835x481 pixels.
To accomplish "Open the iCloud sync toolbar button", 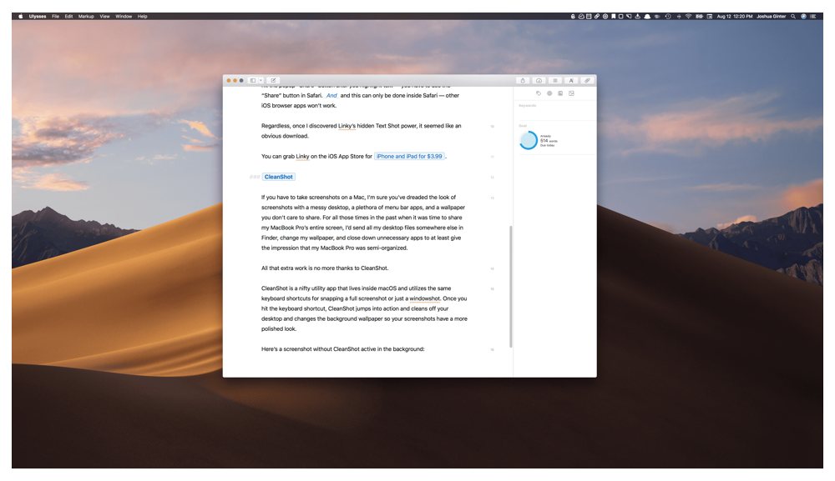I will tap(539, 80).
